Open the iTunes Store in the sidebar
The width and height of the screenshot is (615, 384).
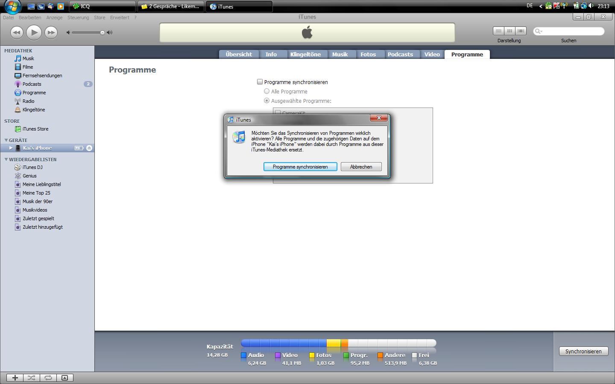pos(35,129)
